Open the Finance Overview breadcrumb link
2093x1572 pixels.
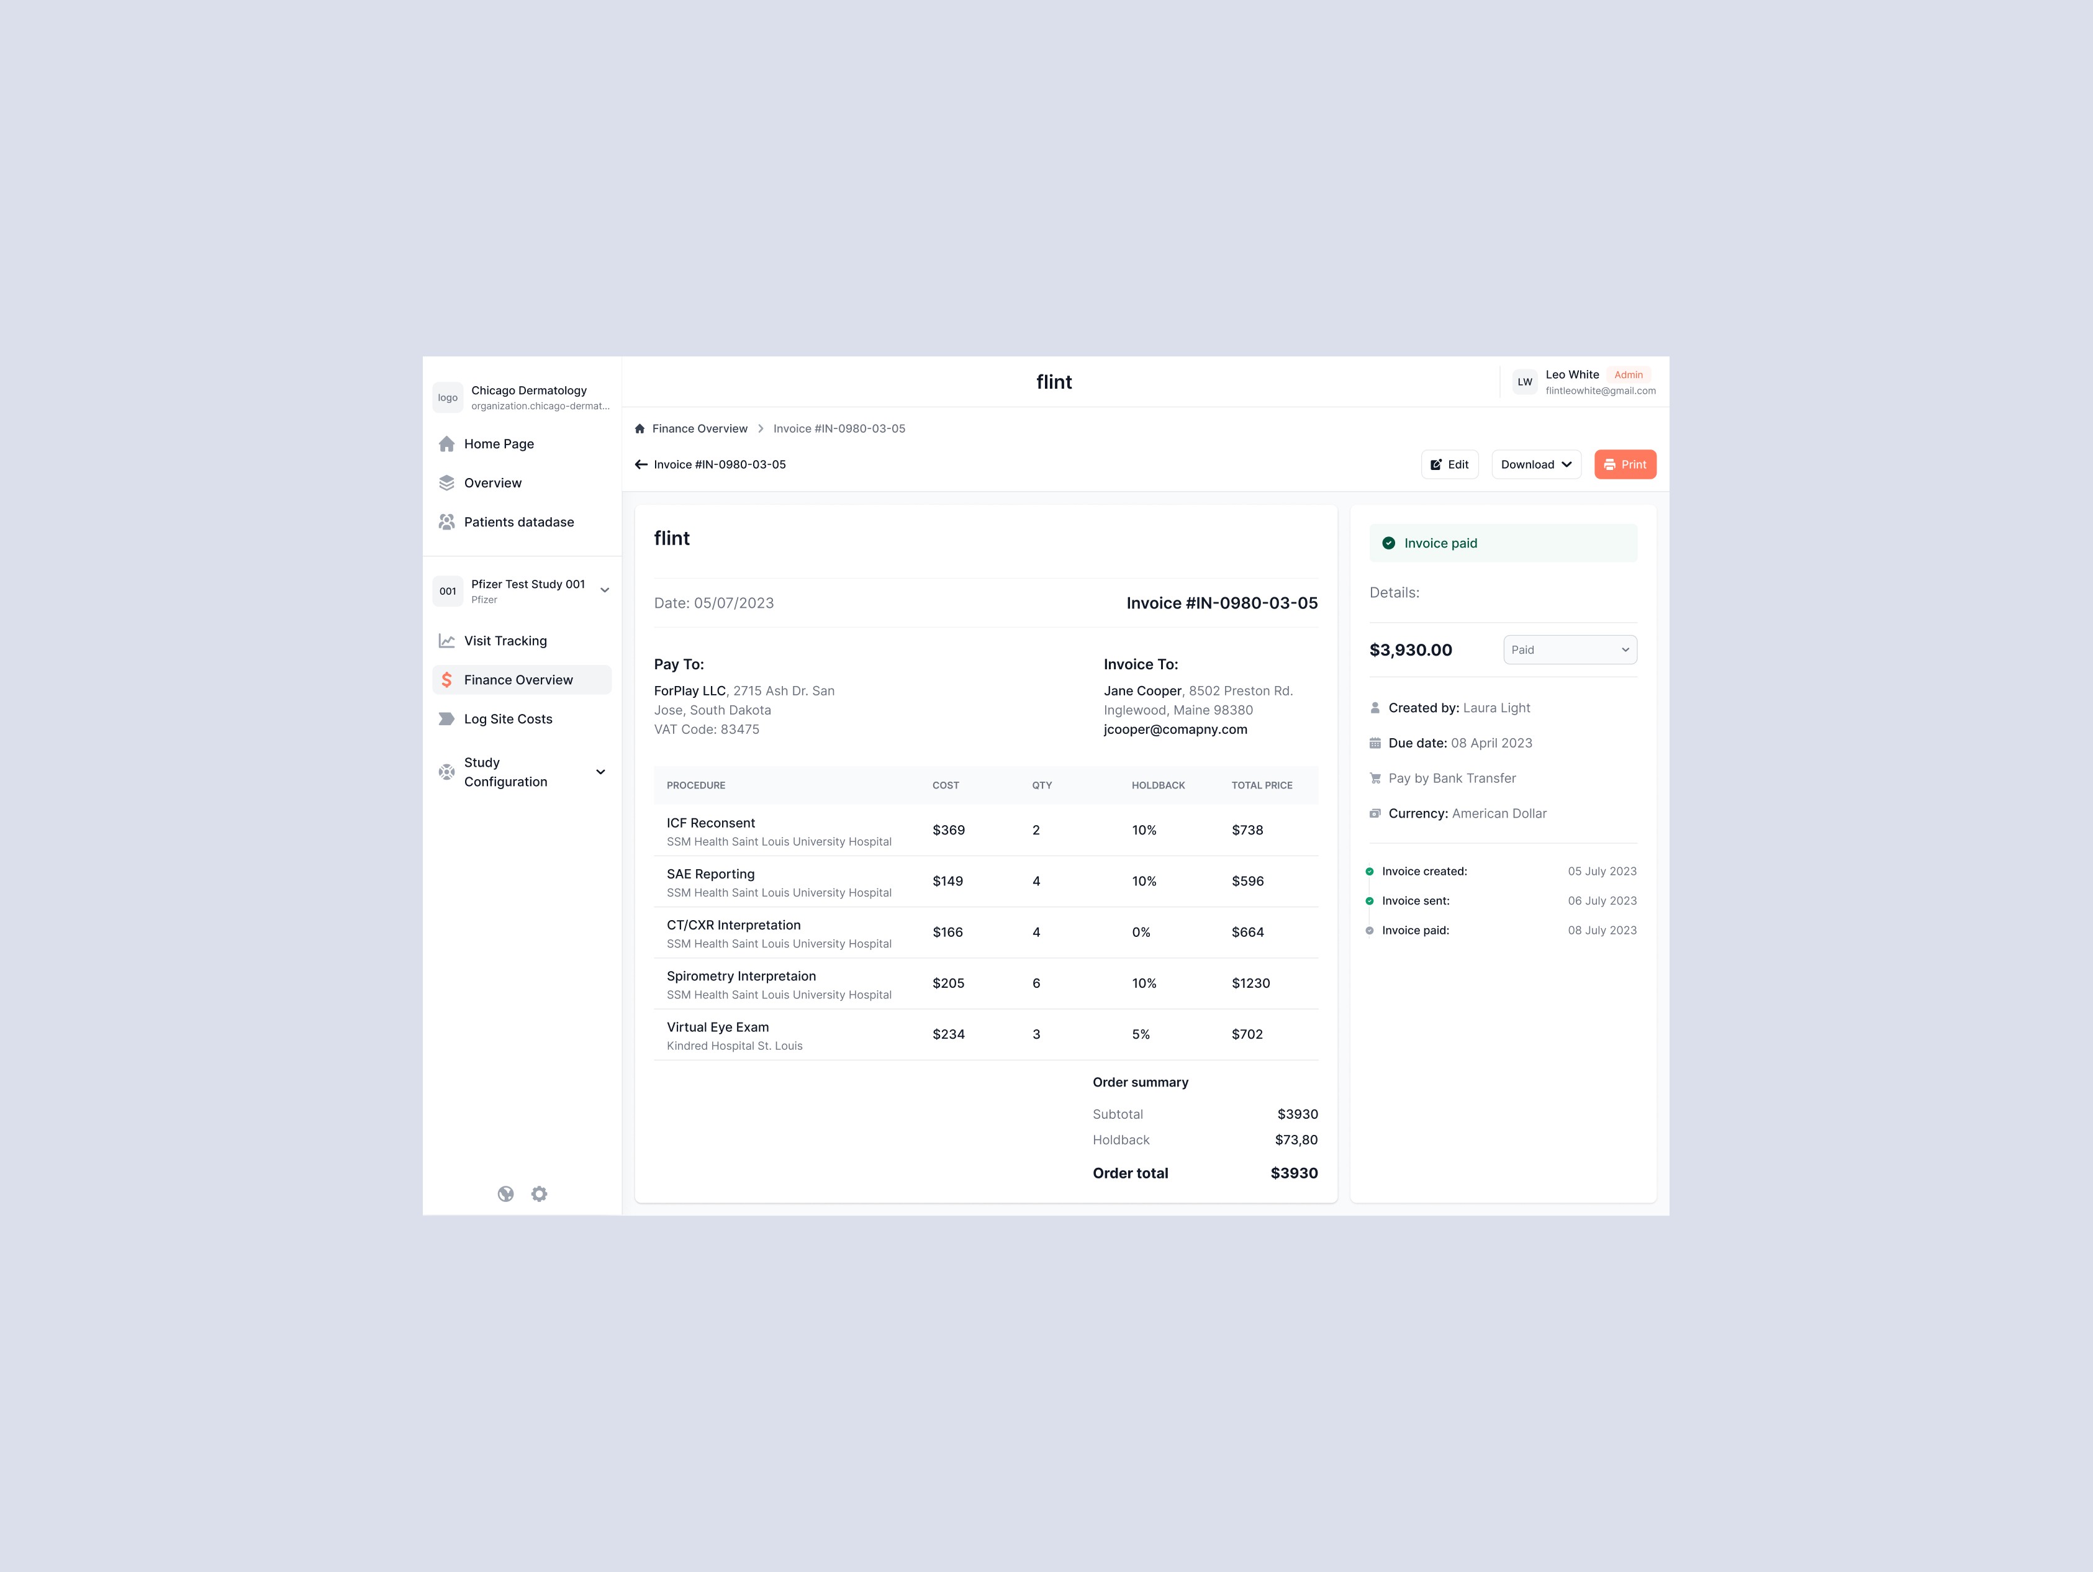click(699, 429)
